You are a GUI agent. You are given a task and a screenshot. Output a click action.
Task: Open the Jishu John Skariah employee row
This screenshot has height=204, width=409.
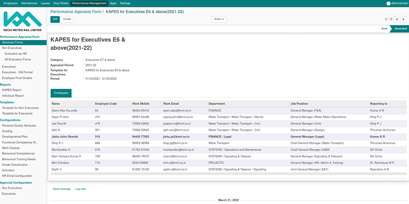pos(65,136)
